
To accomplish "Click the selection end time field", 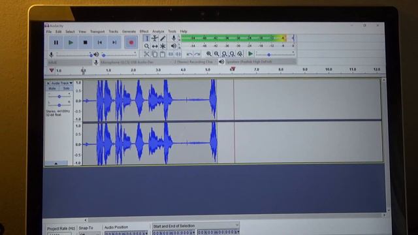I will coord(218,232).
